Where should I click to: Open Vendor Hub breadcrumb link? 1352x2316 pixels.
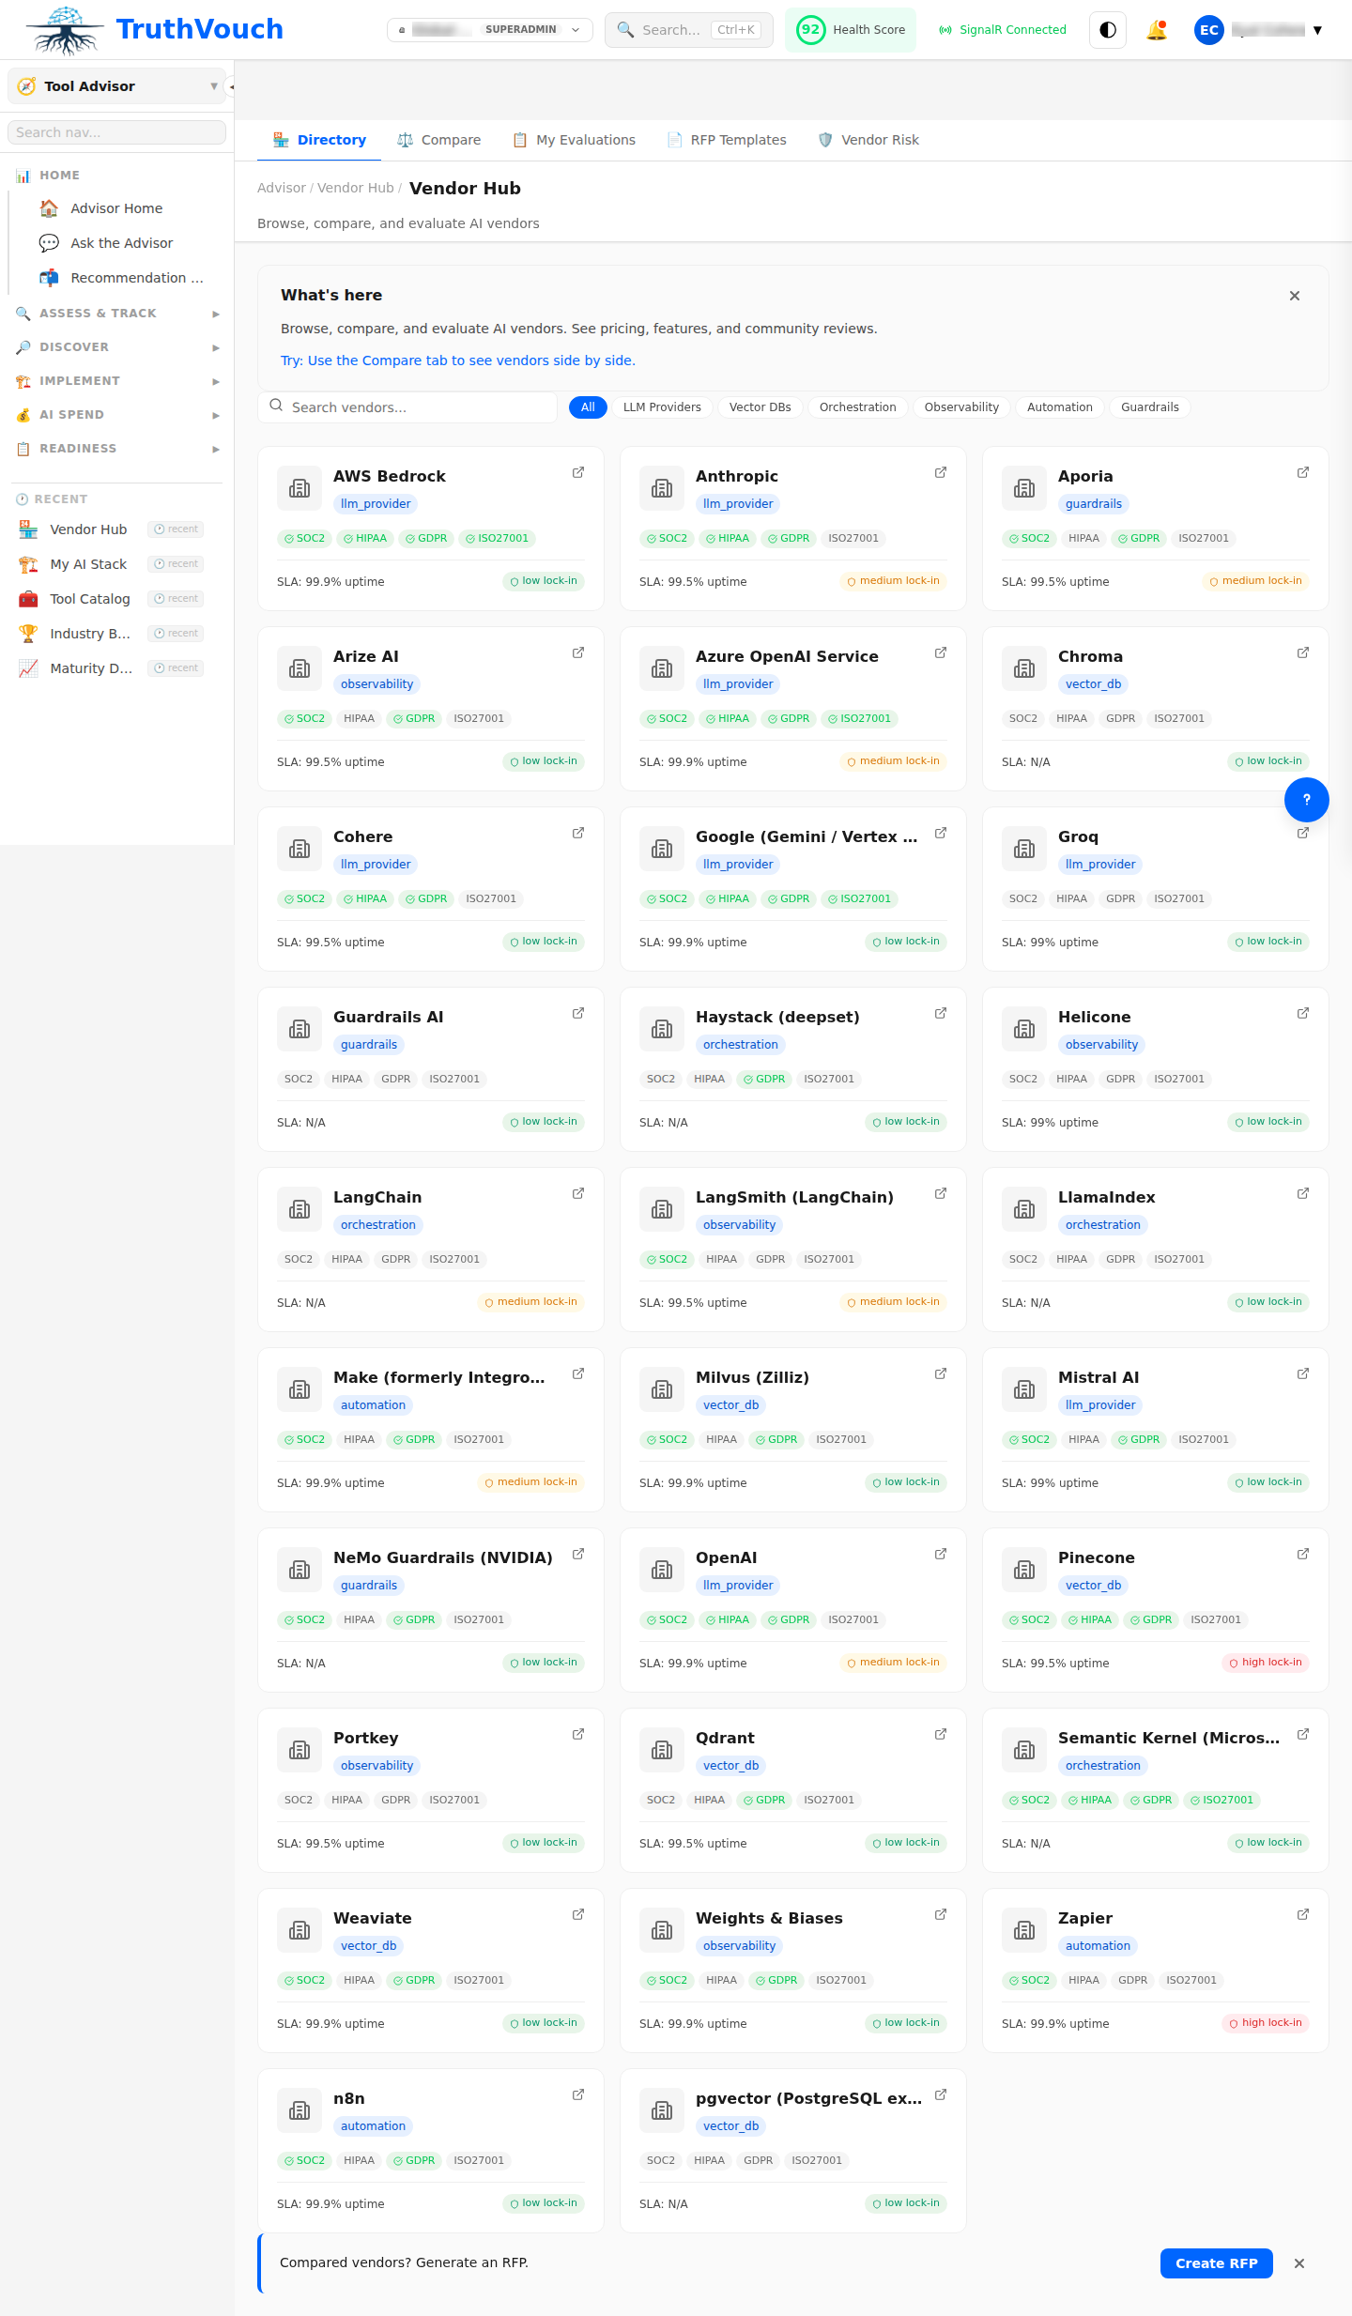(x=355, y=188)
